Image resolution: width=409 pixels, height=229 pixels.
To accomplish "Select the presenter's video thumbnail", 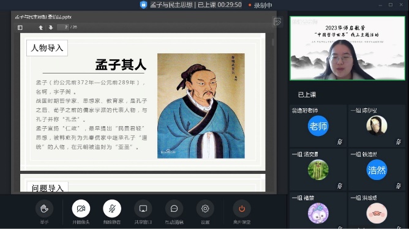I will pyautogui.click(x=347, y=48).
